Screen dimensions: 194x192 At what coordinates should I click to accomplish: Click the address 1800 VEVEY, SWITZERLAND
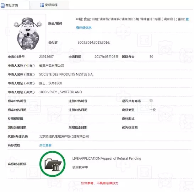[60, 92]
